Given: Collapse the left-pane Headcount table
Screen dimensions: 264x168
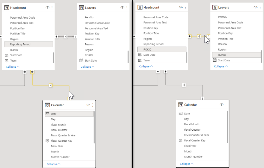Looking at the screenshot, I should coord(13,67).
